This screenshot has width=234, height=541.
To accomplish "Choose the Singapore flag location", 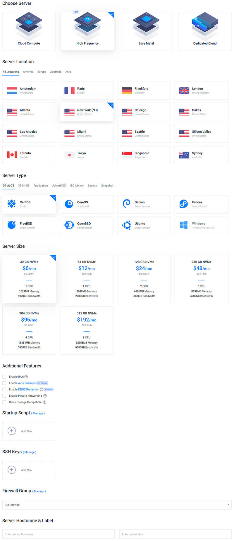I will click(x=127, y=155).
